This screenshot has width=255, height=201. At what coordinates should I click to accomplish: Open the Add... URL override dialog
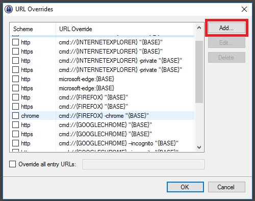tap(226, 28)
